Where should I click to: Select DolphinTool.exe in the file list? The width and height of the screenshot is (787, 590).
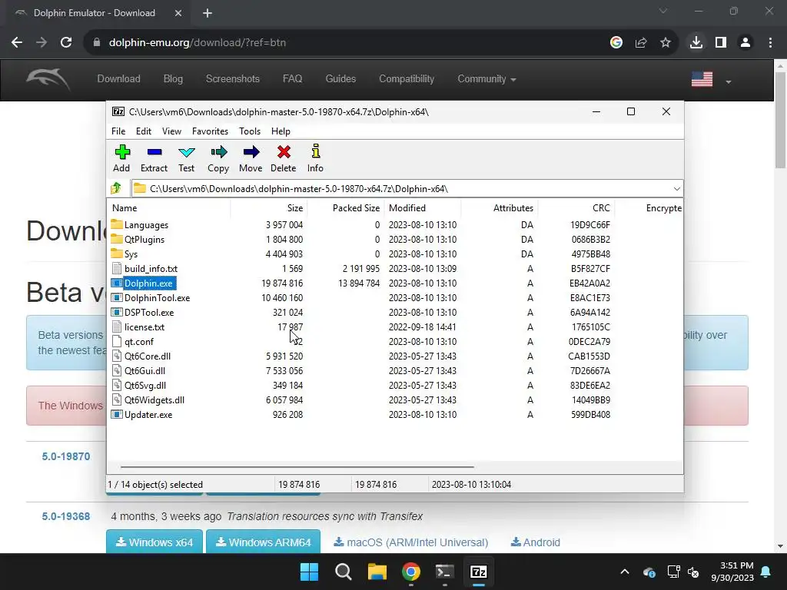pyautogui.click(x=157, y=297)
